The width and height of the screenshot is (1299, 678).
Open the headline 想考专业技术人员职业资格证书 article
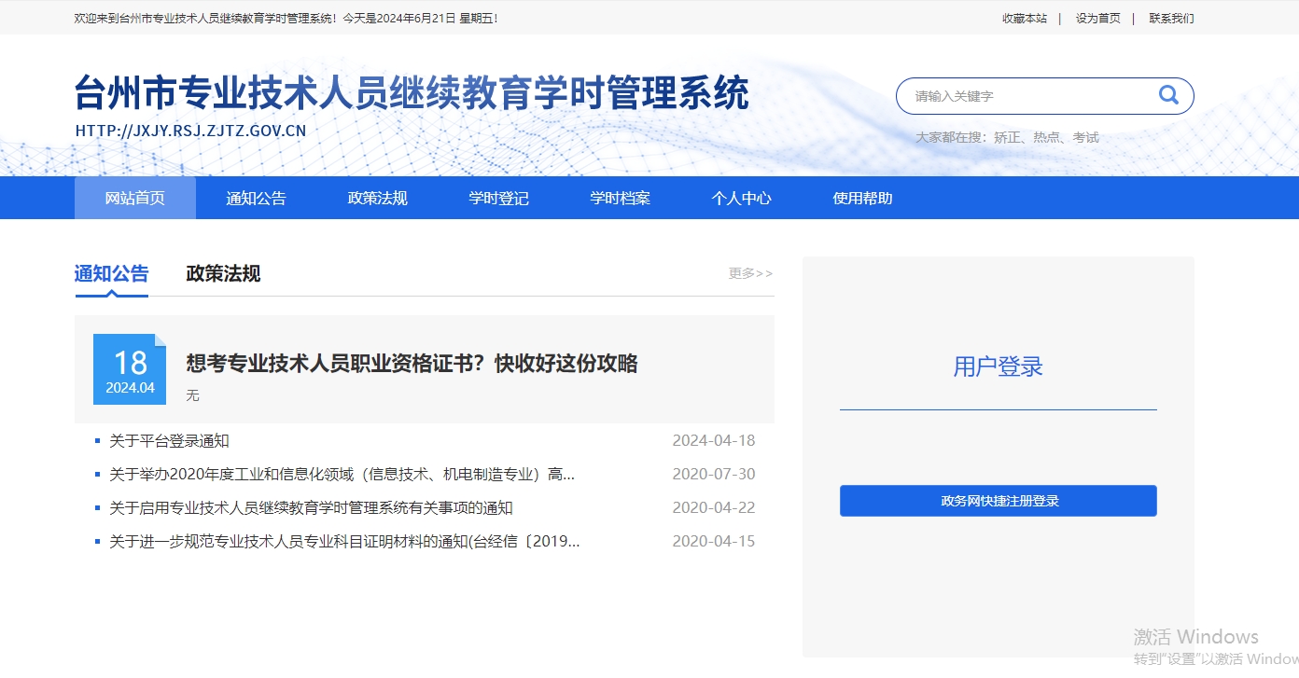point(412,364)
